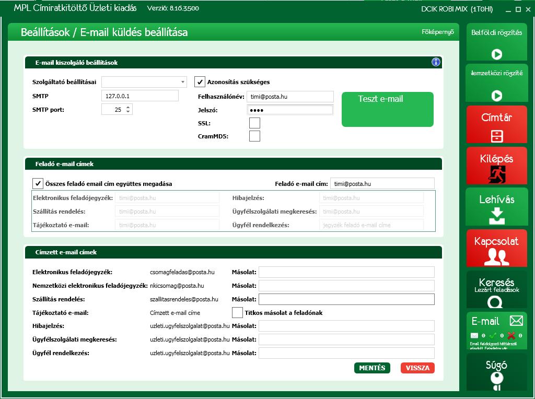Toggle Összes feladó email cím együttes megadása
This screenshot has height=399, width=535.
[x=38, y=183]
